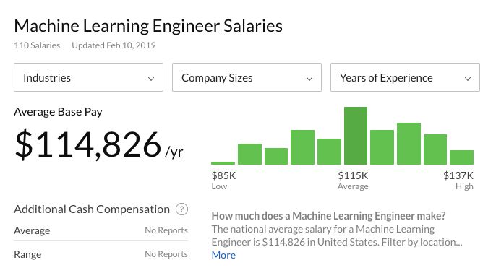Click the second histogram bar from the left
This screenshot has height=278, width=496.
click(249, 155)
